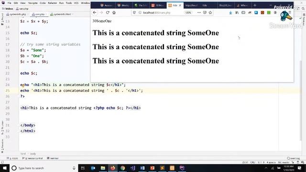
Task: Close the active Firefox tab
Action: (x=180, y=5)
